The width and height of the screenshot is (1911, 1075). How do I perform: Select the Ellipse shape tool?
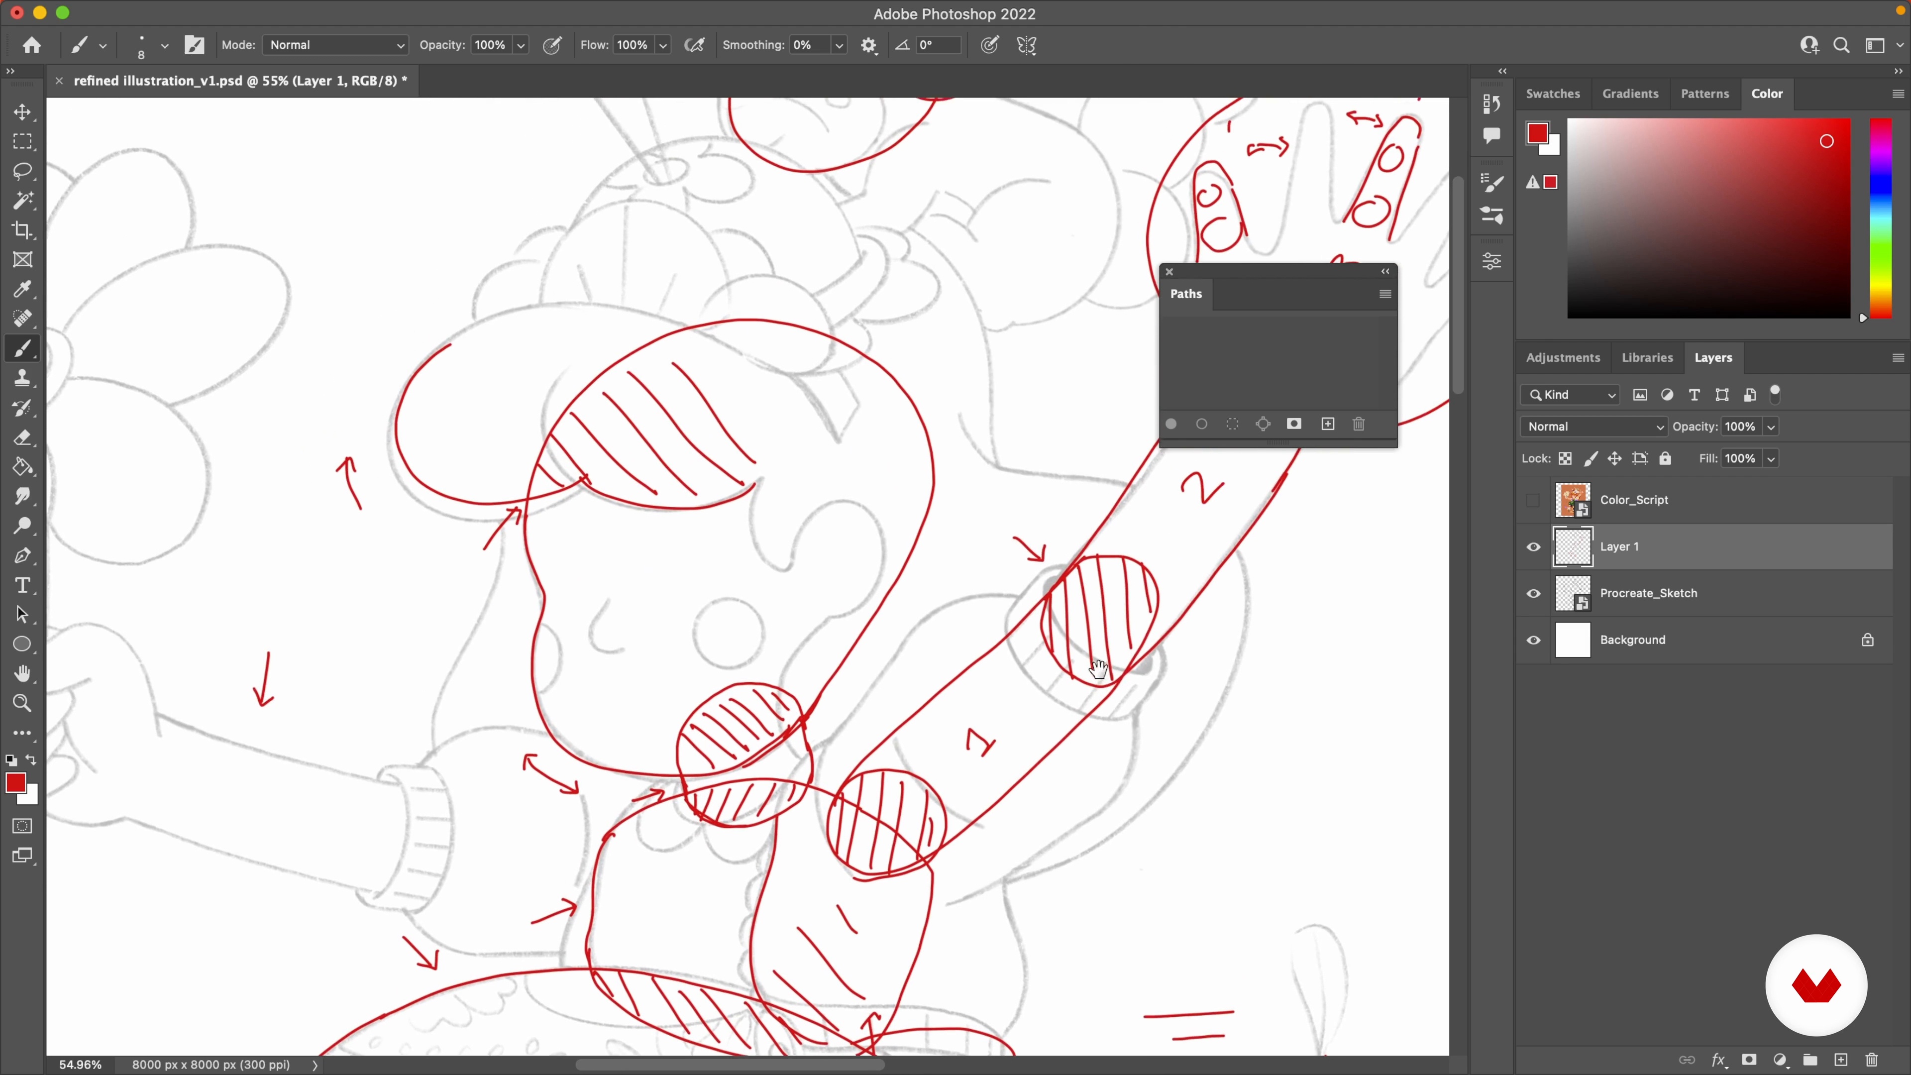click(22, 645)
